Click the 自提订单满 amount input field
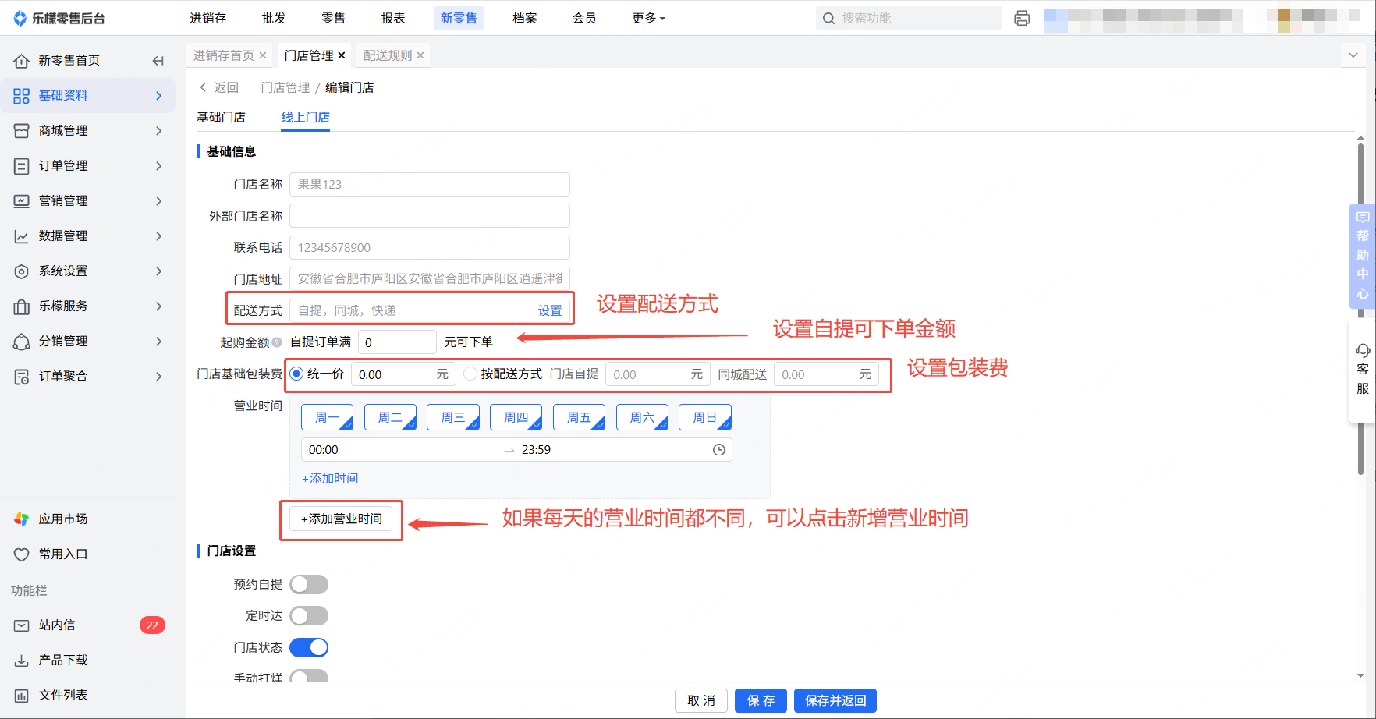 coord(397,342)
